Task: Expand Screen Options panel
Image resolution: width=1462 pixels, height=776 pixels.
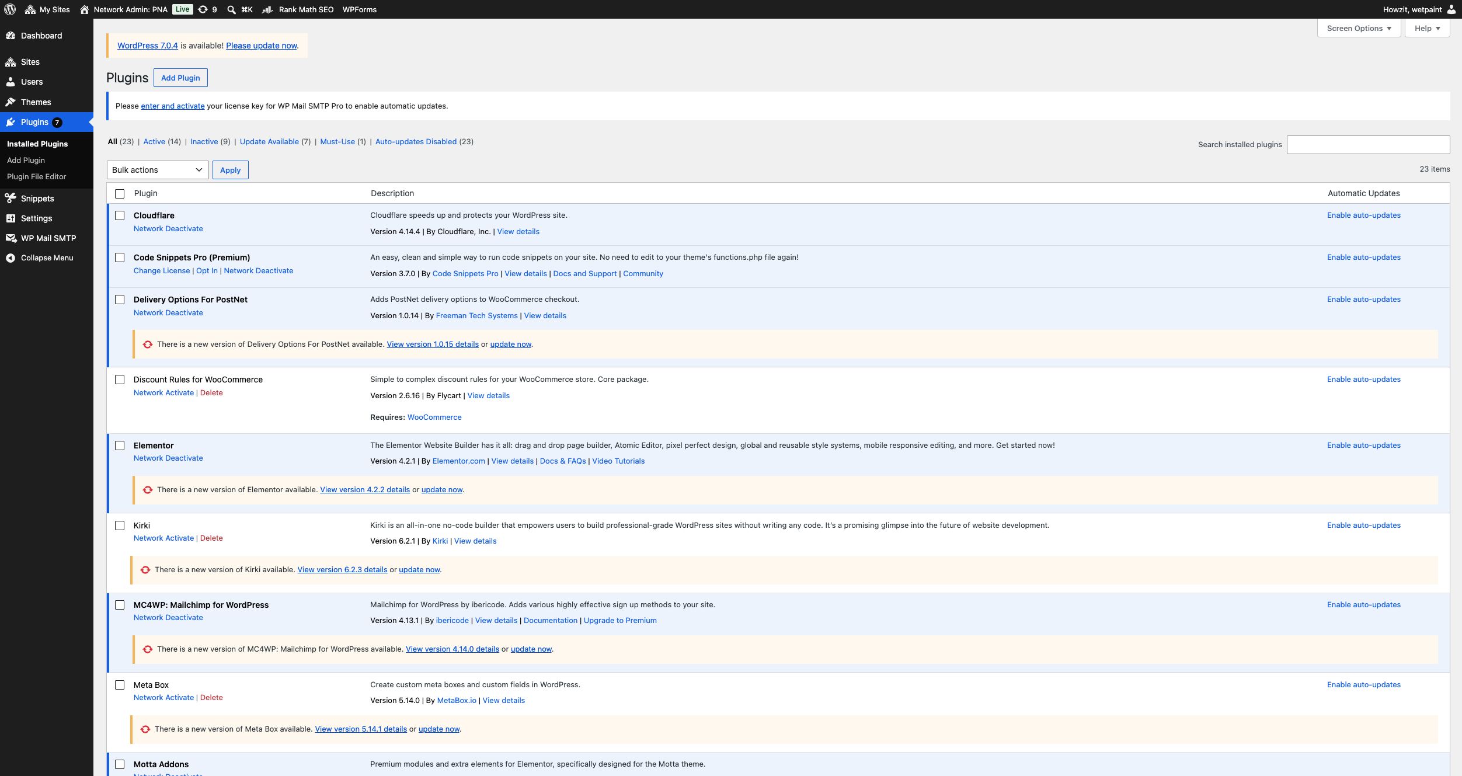Action: pos(1359,28)
